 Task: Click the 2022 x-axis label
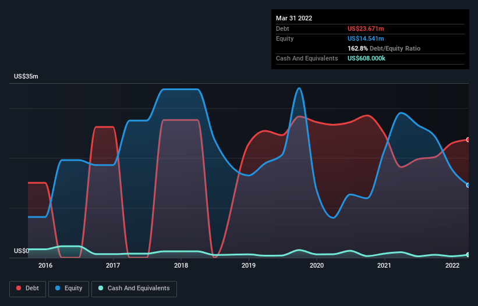tap(452, 265)
